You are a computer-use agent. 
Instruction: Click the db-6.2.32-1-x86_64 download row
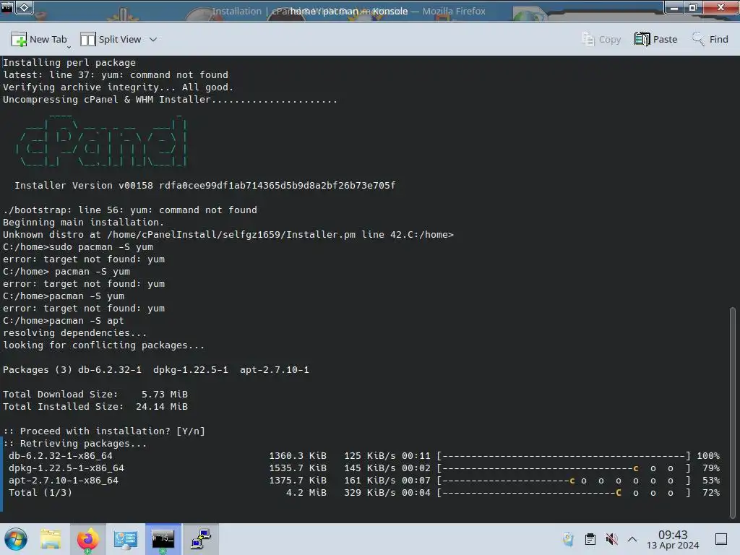tap(364, 456)
